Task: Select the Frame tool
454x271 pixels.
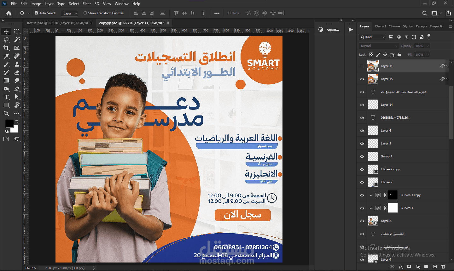Action: [17, 48]
